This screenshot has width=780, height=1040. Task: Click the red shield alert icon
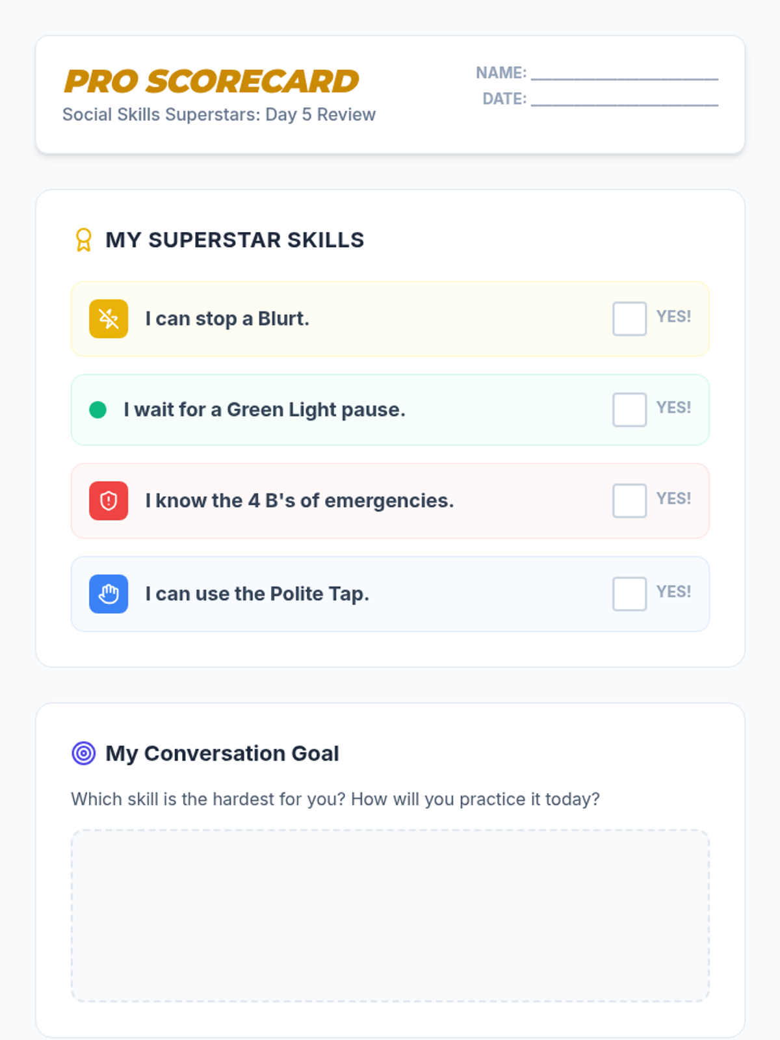pyautogui.click(x=109, y=500)
